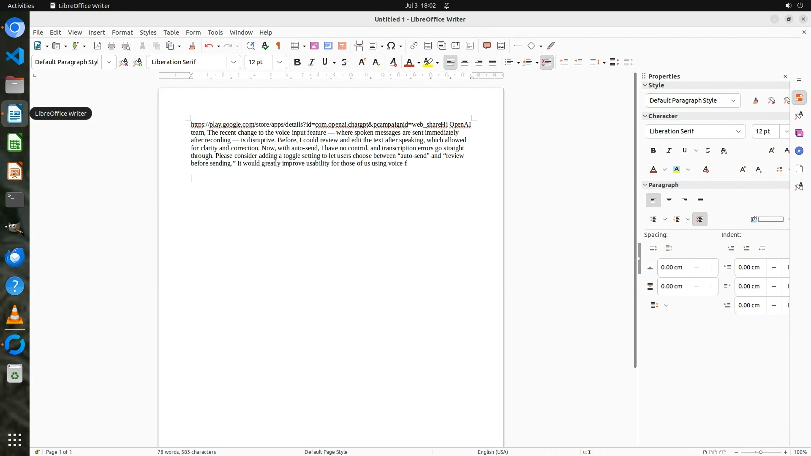Click English (USA) language in status bar

(493, 452)
